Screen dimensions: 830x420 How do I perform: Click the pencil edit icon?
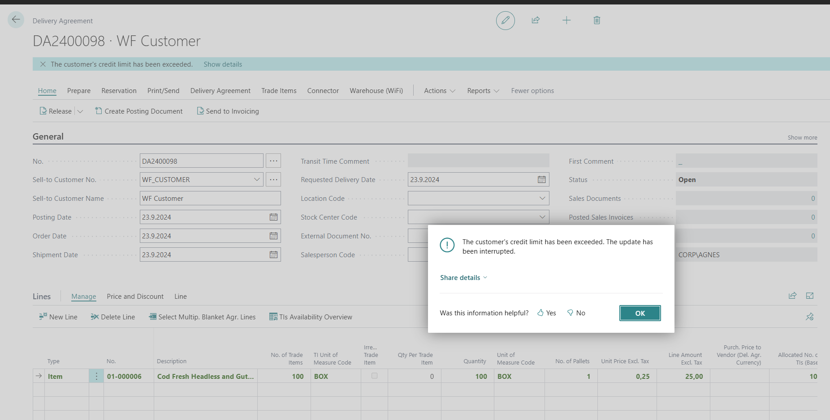[x=505, y=21]
